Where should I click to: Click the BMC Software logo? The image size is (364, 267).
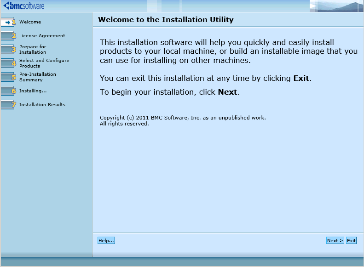[24, 6]
